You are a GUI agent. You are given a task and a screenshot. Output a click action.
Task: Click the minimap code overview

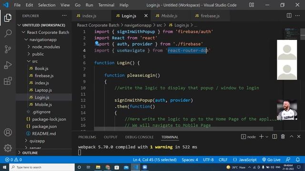(292, 33)
